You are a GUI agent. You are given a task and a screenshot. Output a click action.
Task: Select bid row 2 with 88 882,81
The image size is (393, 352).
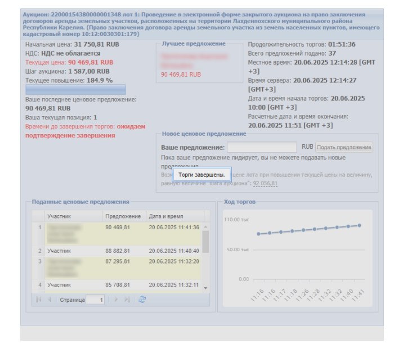[117, 251]
